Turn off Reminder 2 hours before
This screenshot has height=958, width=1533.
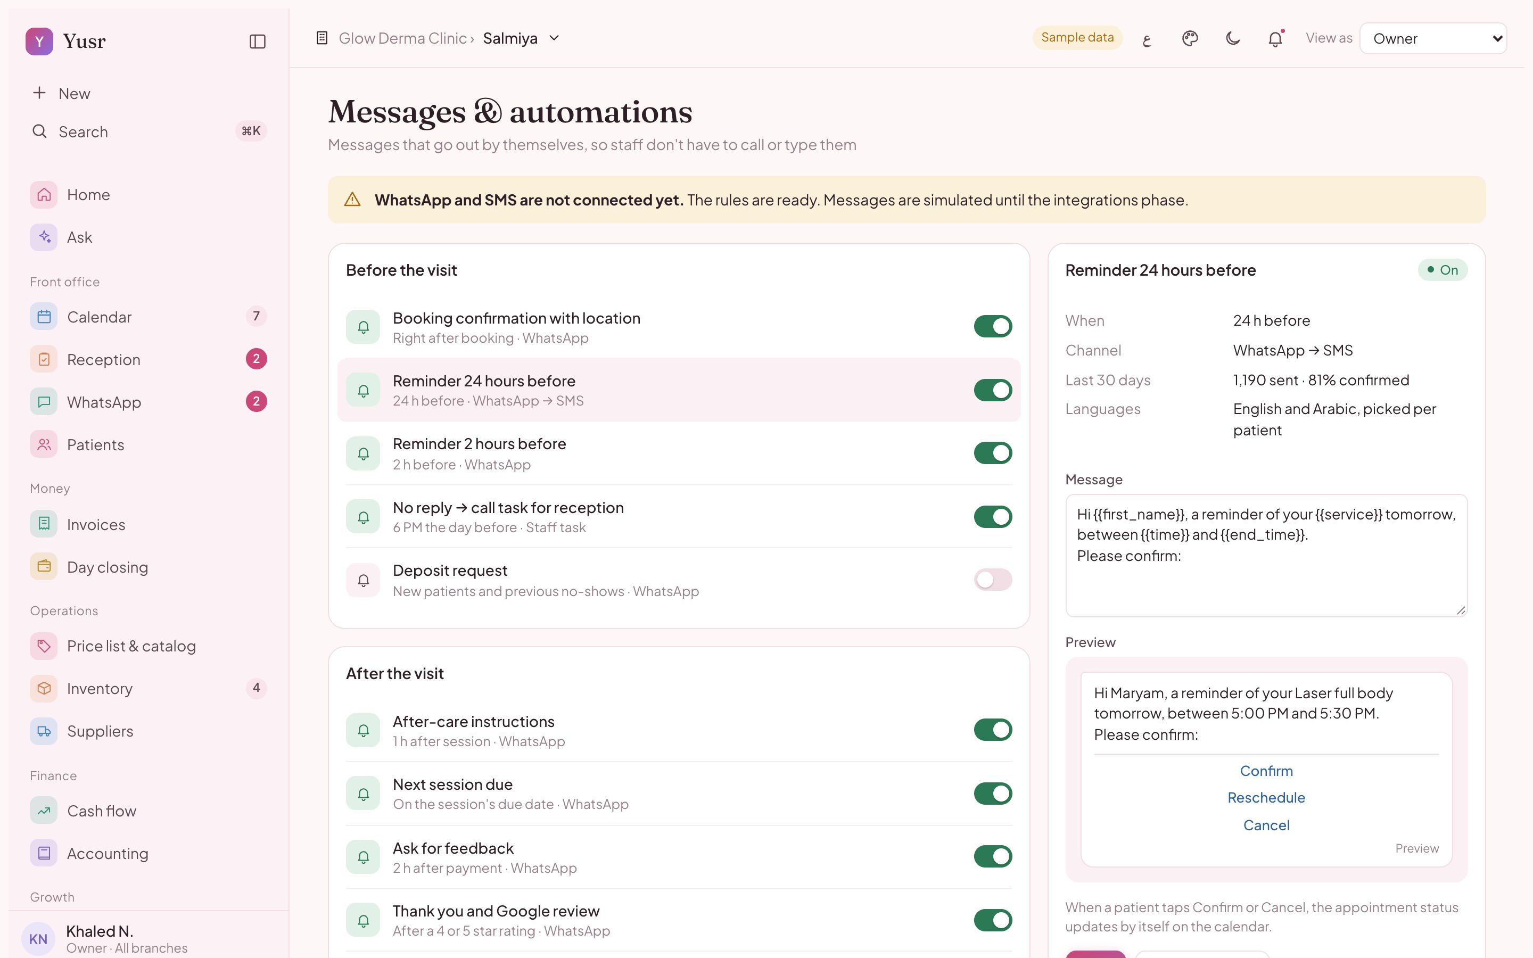993,453
